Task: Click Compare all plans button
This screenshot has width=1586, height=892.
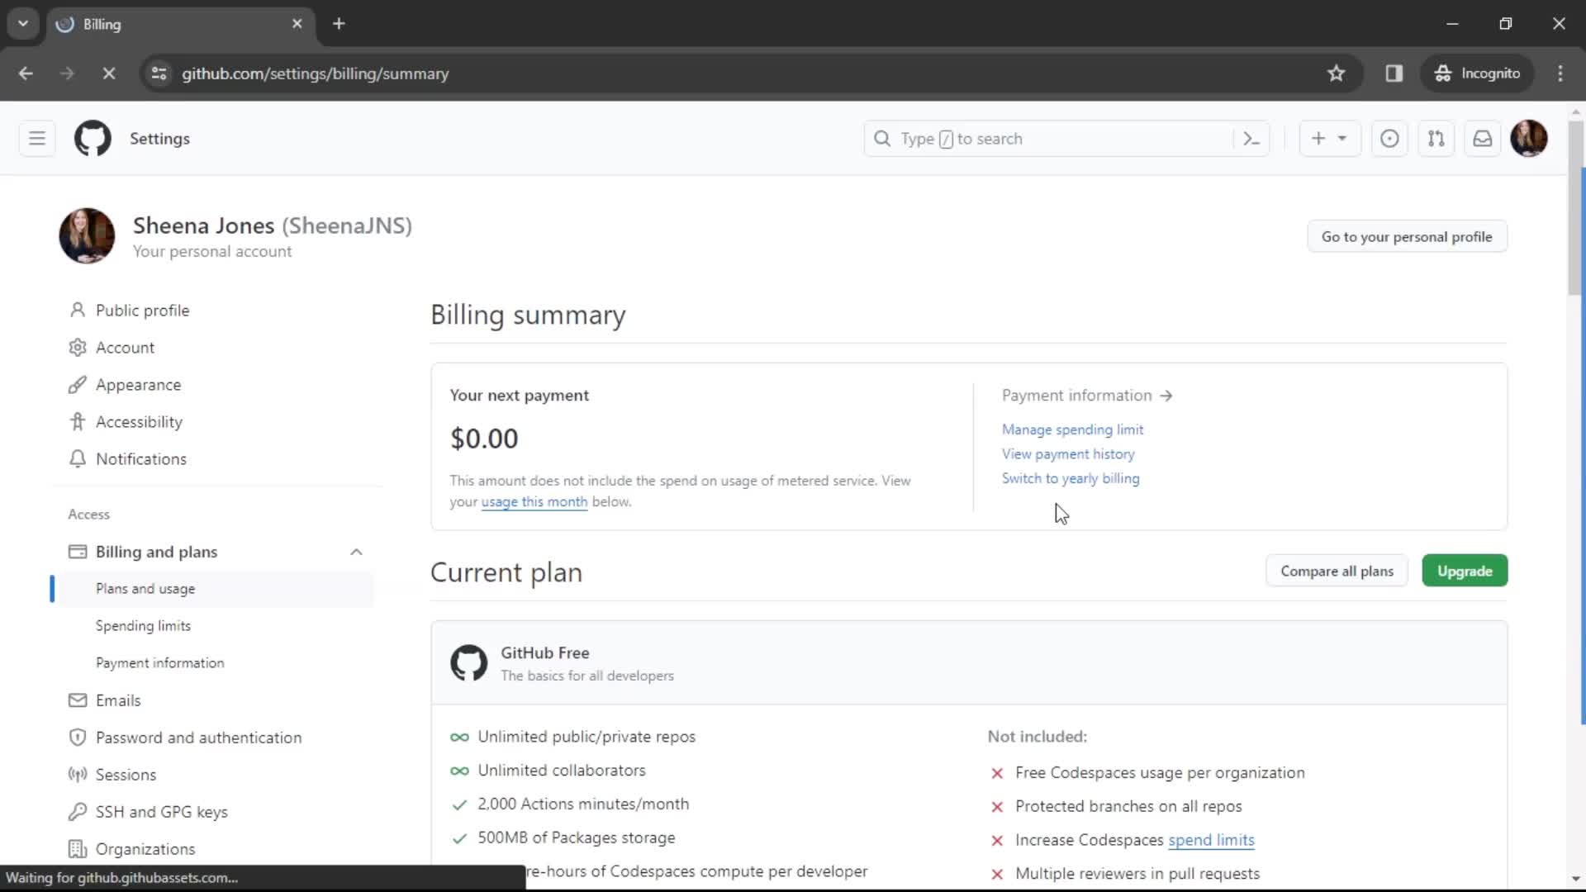Action: tap(1337, 571)
